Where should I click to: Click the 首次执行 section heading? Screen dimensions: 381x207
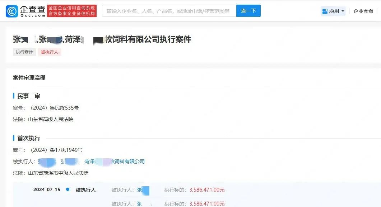[x=29, y=138]
